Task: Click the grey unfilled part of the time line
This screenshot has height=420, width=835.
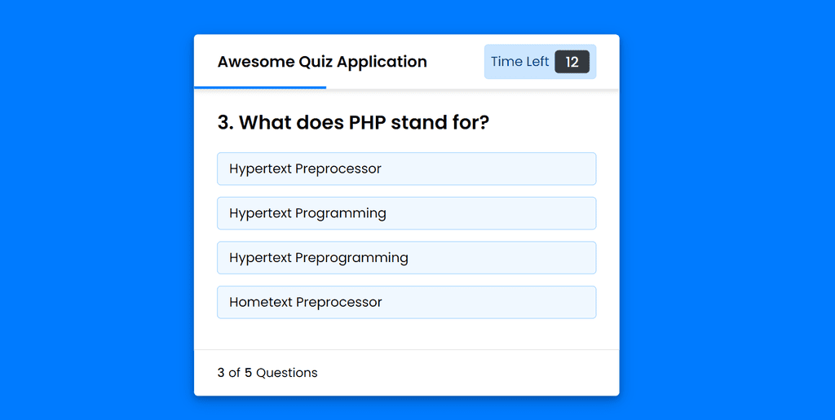Action: click(472, 87)
